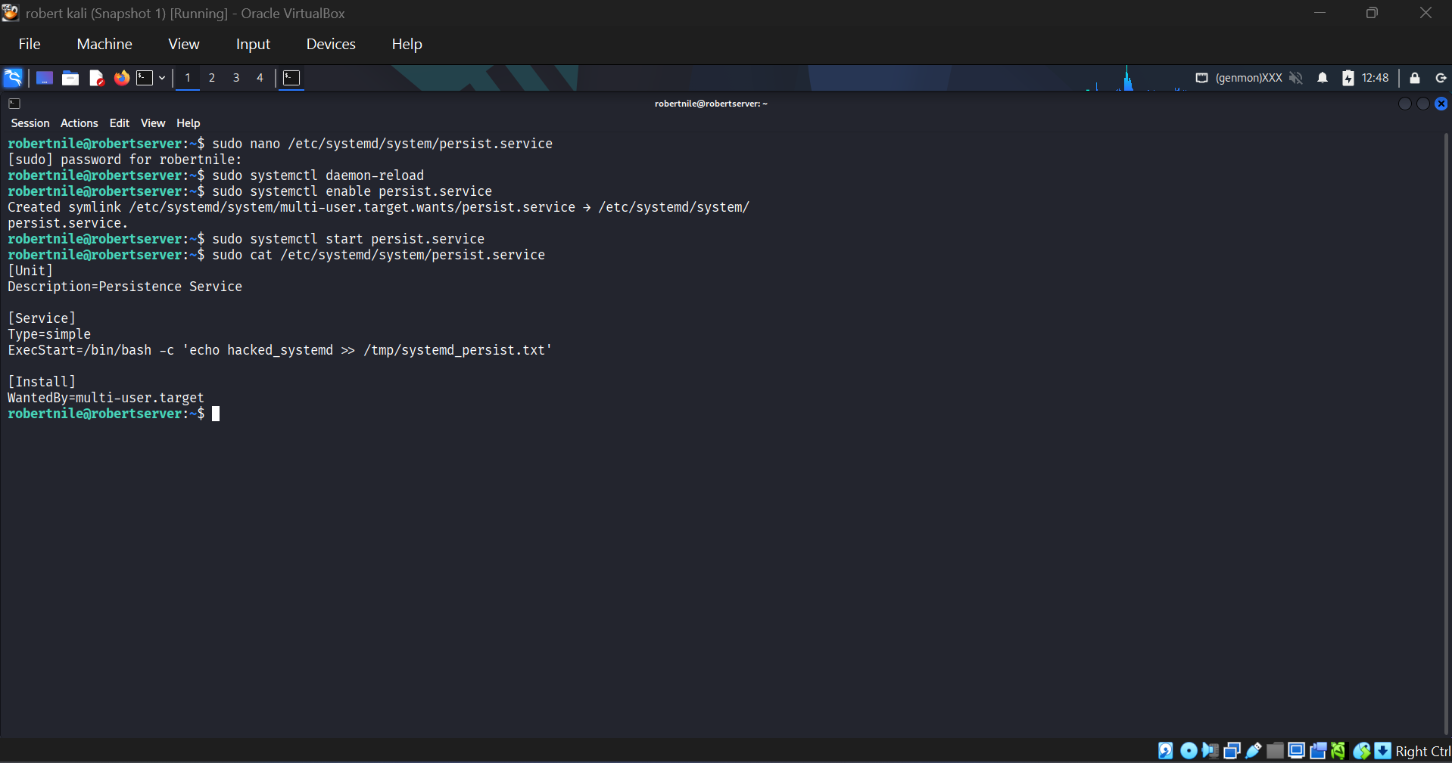Click the 'WantedBy=multi-user.target' line
The width and height of the screenshot is (1452, 763).
[x=106, y=398]
